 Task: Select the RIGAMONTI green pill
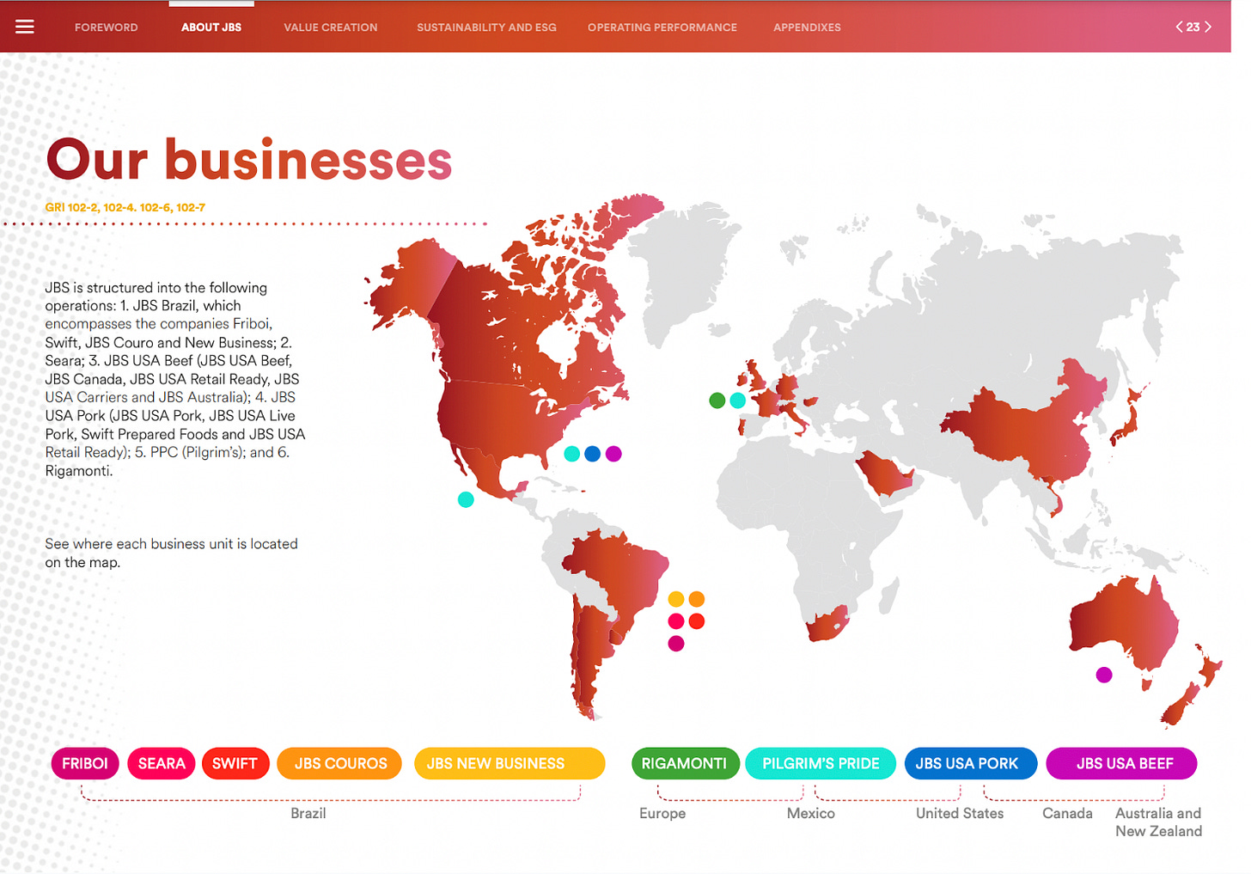click(x=685, y=763)
